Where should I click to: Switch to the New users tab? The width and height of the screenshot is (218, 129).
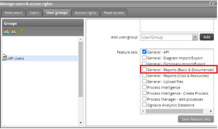(x=13, y=13)
